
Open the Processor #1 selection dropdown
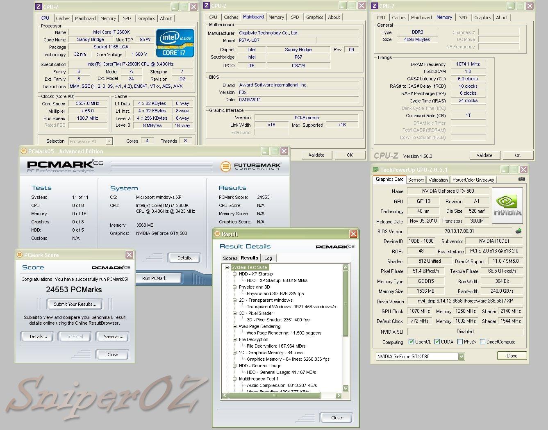[109, 141]
